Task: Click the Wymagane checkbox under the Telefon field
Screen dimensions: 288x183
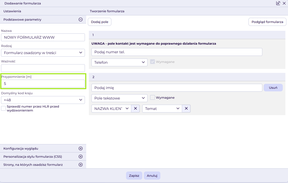Action: [x=153, y=62]
